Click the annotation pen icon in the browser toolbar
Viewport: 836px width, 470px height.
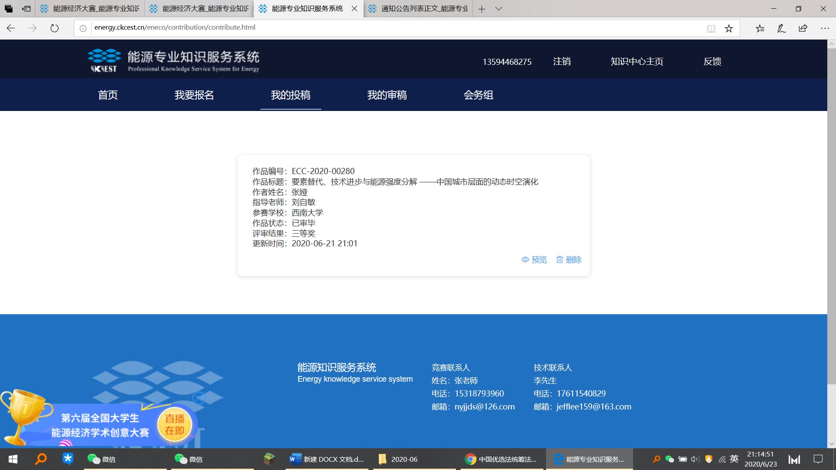click(x=781, y=28)
